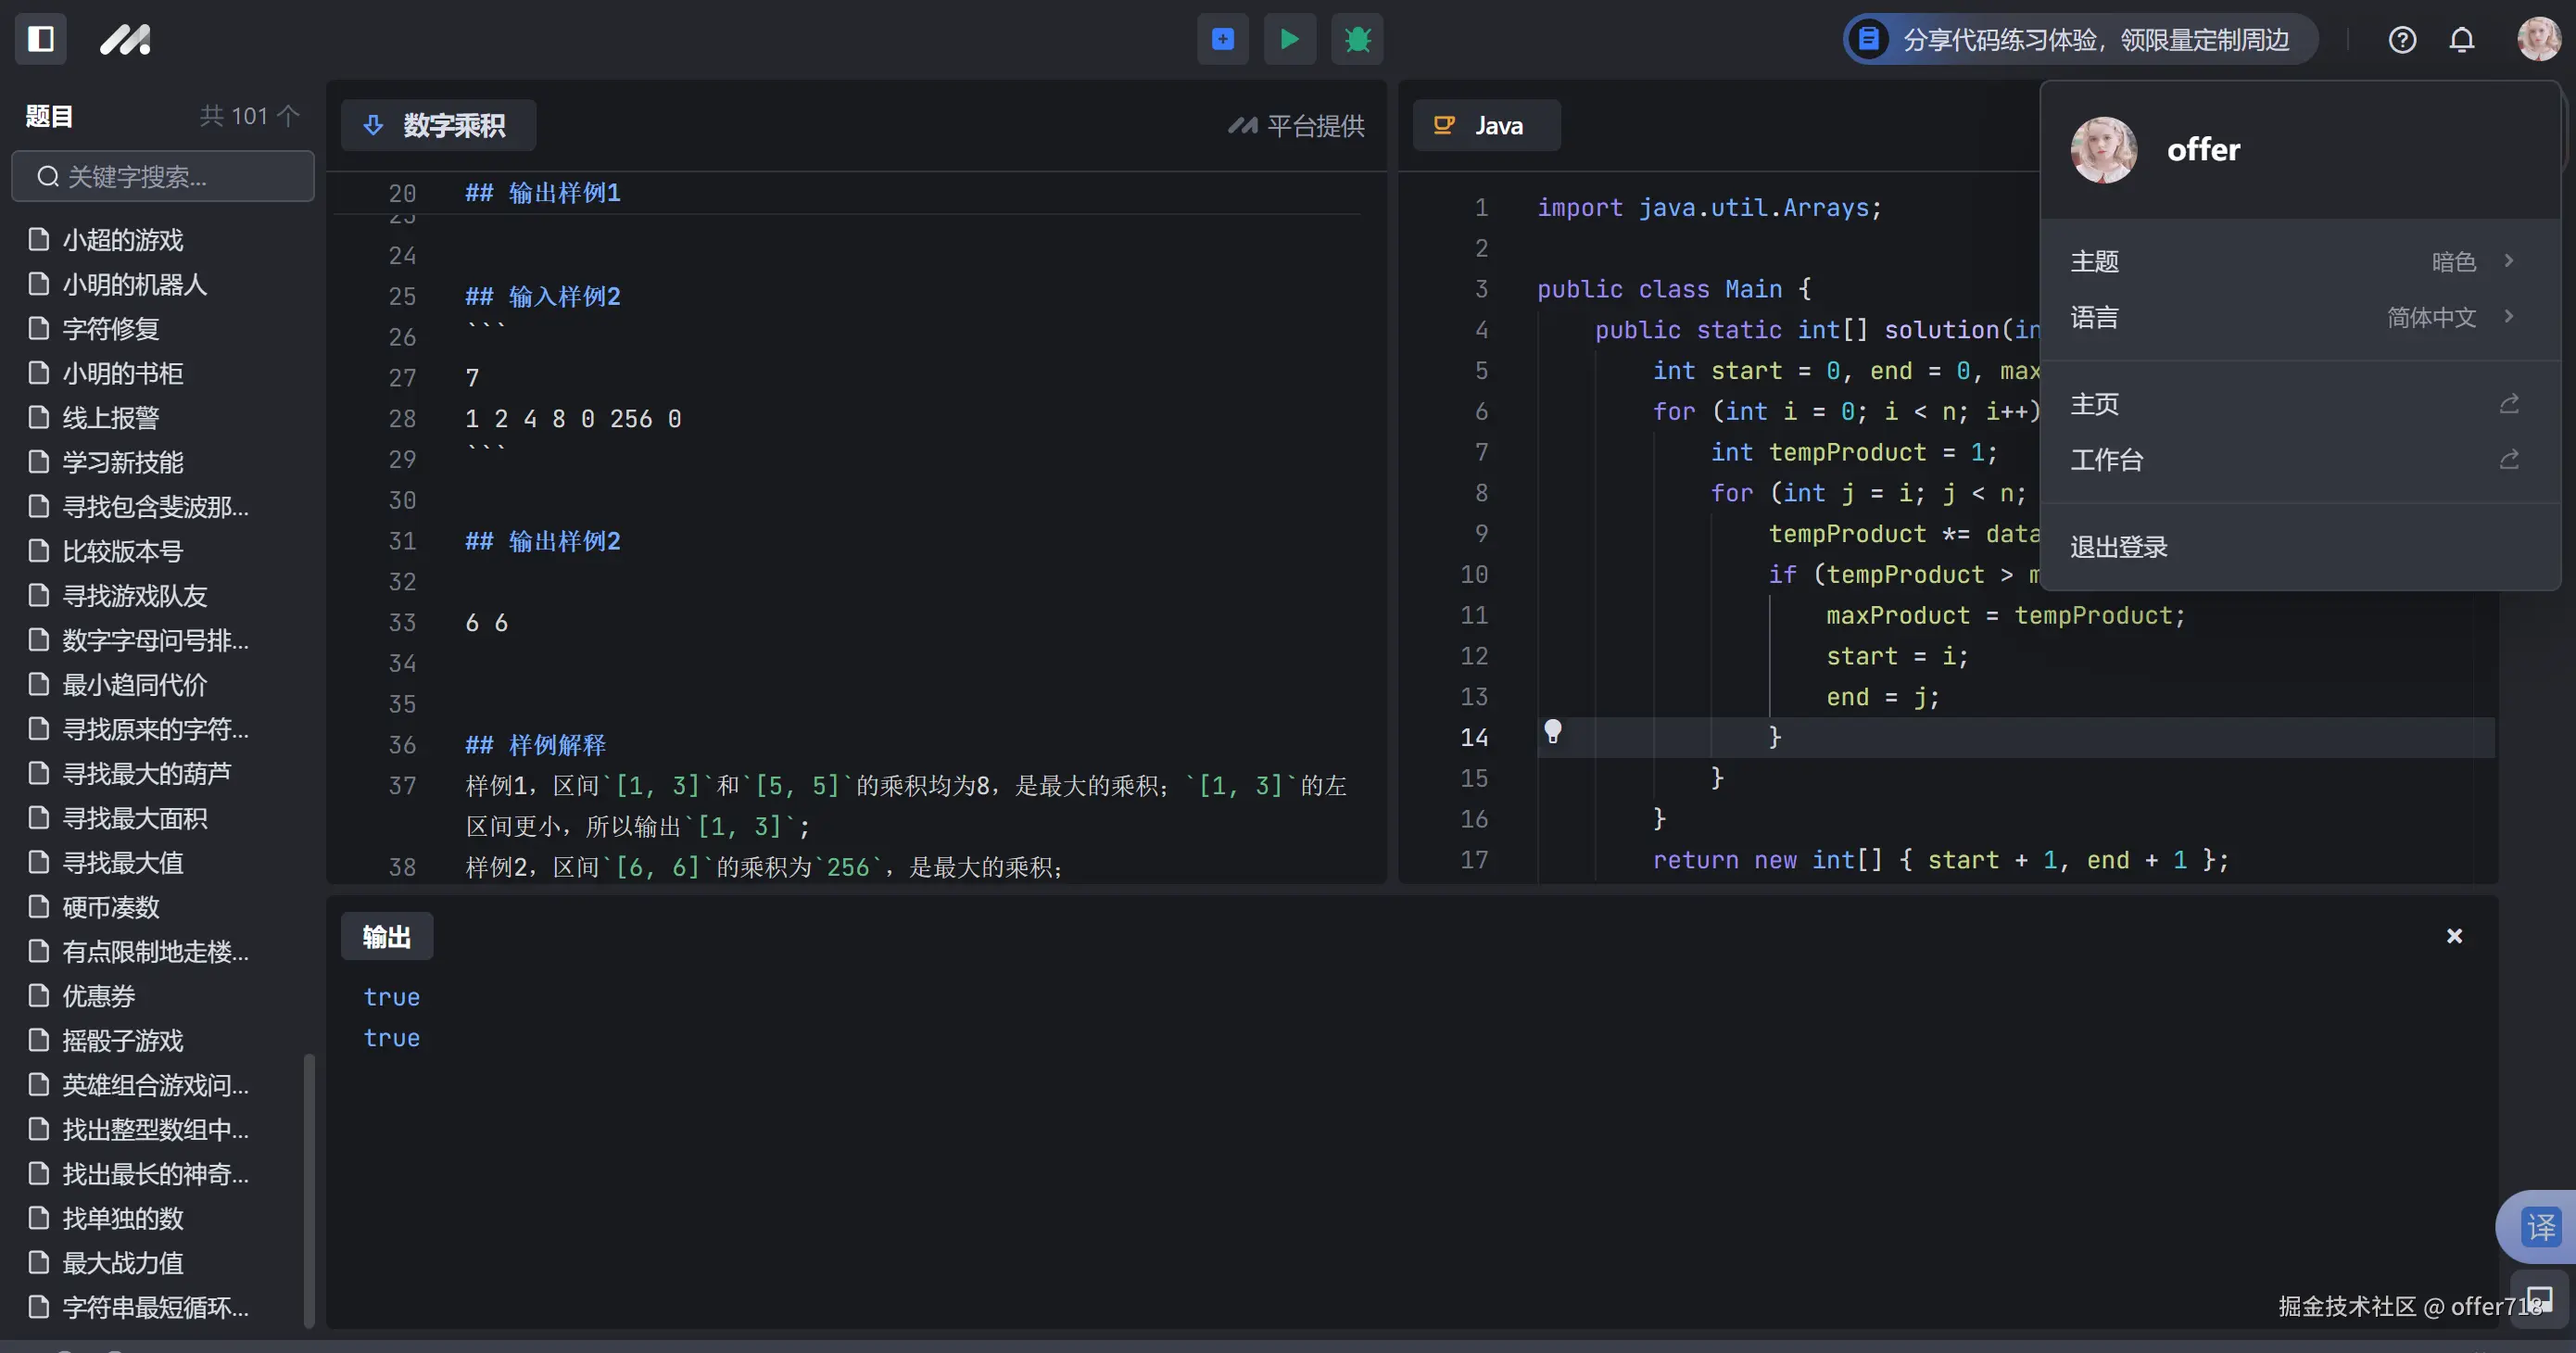Viewport: 2576px width, 1353px height.
Task: Click the user avatar in the top bar
Action: pyautogui.click(x=2537, y=39)
